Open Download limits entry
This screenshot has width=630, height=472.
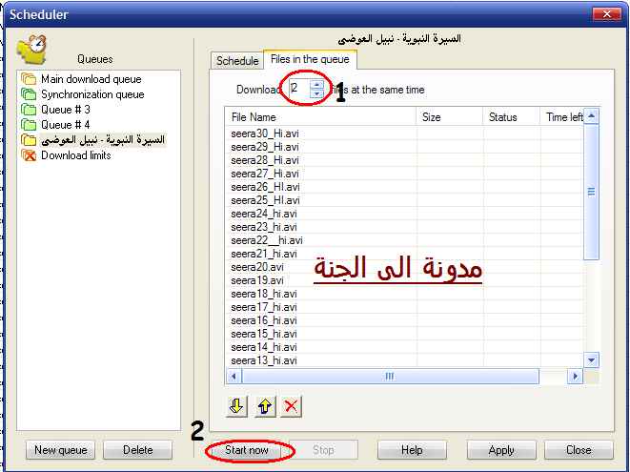pos(76,155)
